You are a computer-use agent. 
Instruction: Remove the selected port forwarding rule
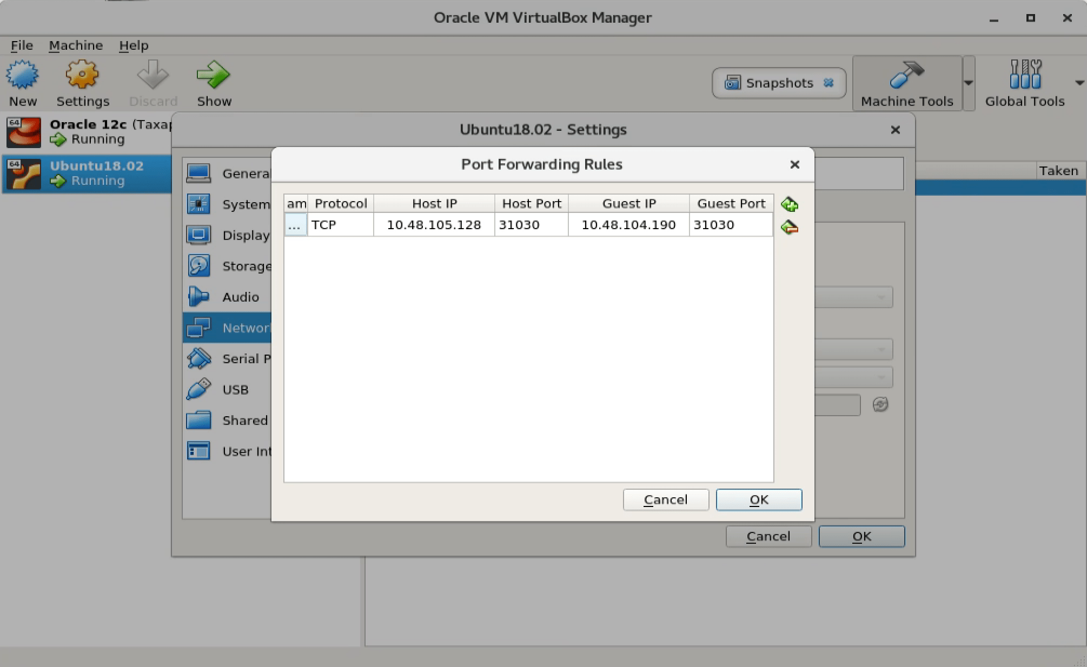[790, 227]
